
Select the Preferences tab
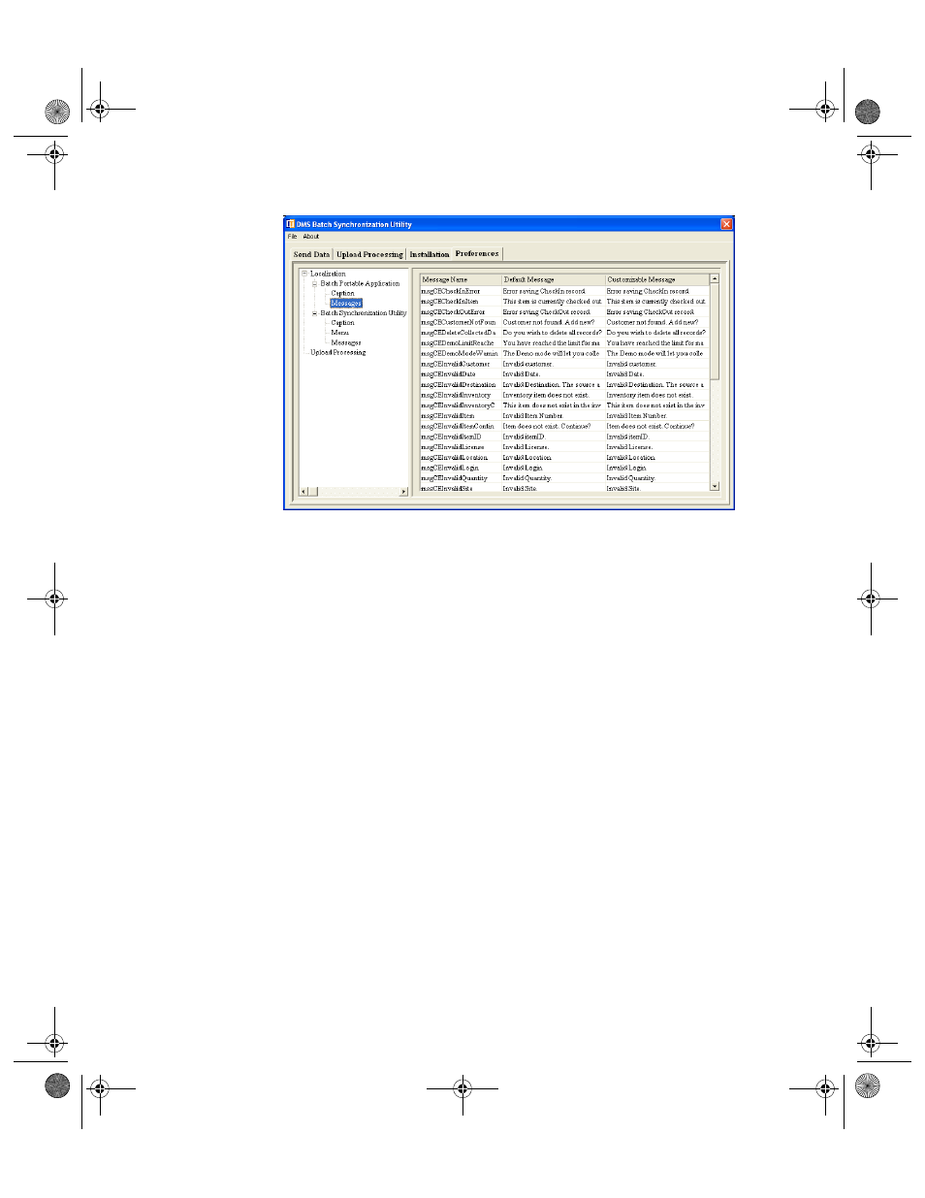pyautogui.click(x=477, y=253)
